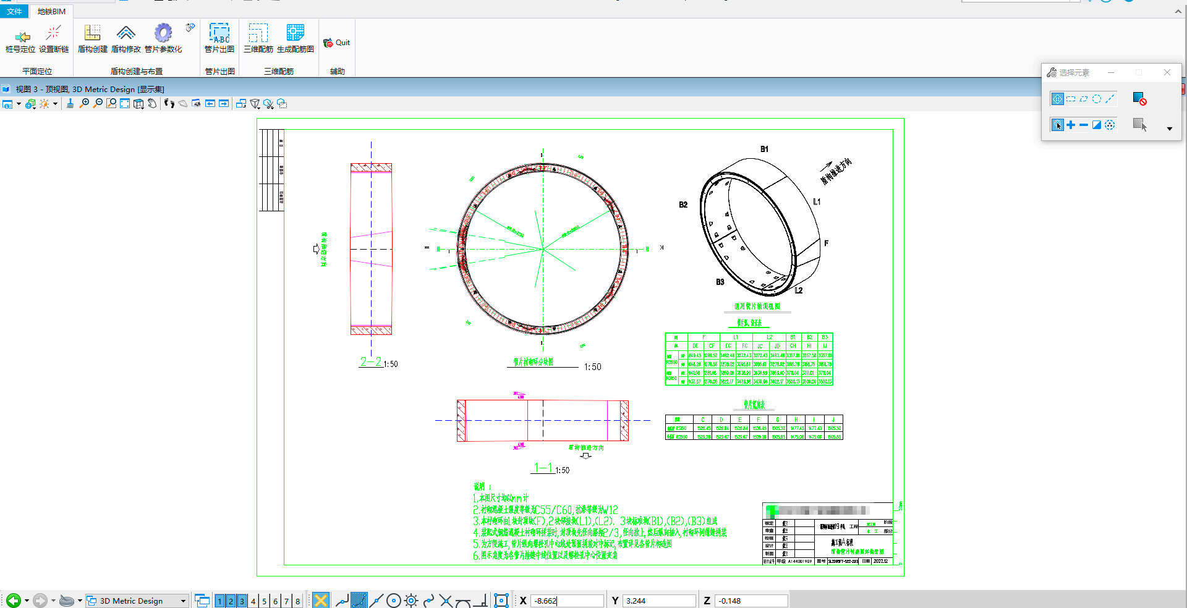Click the Zoom In magnifier icon
The height and width of the screenshot is (608, 1187).
85,104
